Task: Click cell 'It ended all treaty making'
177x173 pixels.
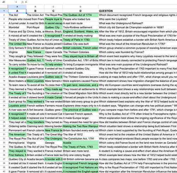Action: point(80,36)
